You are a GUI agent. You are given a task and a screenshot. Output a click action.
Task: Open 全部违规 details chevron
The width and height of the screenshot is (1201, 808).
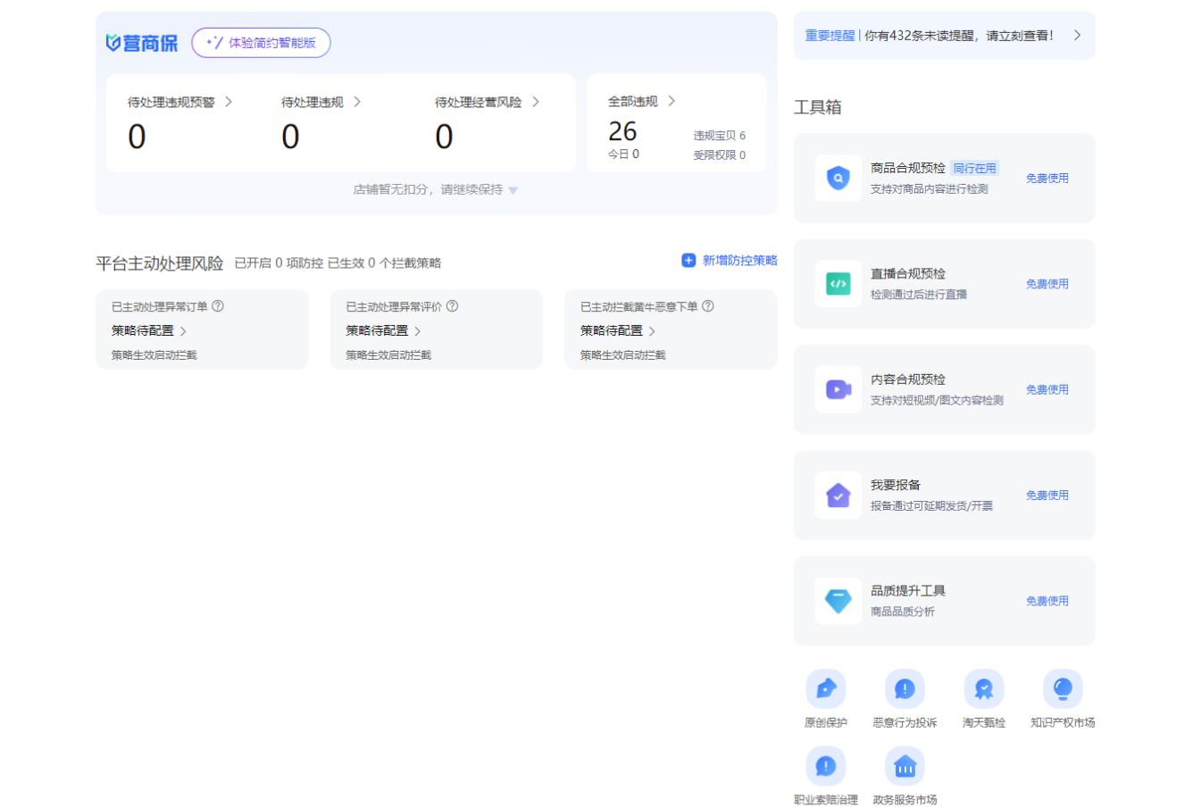(671, 101)
